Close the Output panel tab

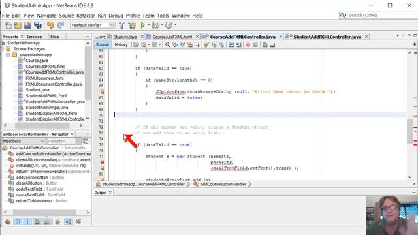pyautogui.click(x=110, y=193)
